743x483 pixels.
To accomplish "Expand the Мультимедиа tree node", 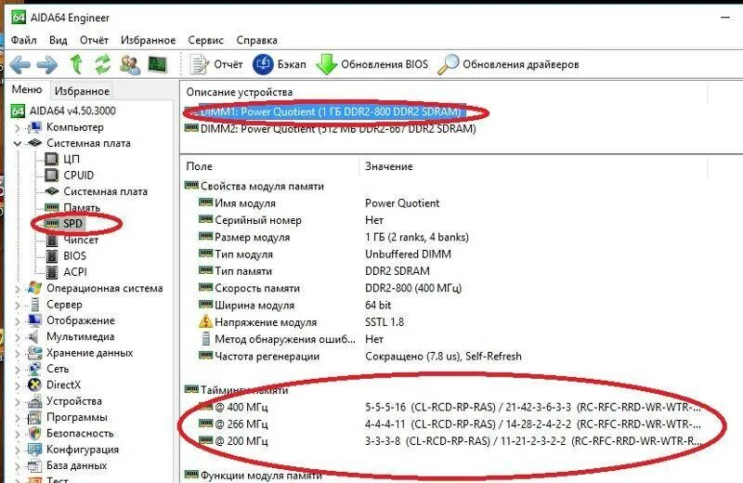I will pos(18,337).
